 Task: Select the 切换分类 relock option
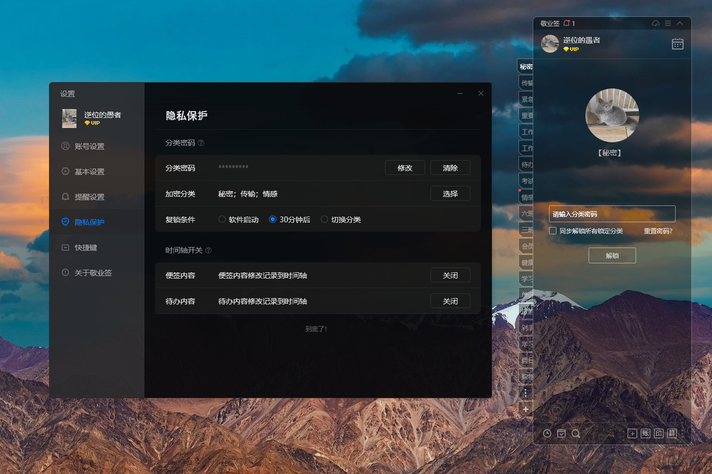(x=324, y=220)
